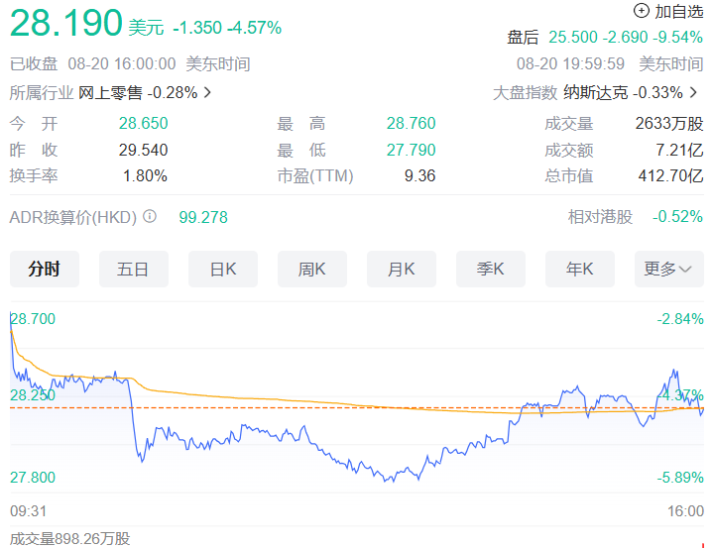This screenshot has width=712, height=548.
Task: Click the plus icon to add to watchlist
Action: tap(641, 11)
